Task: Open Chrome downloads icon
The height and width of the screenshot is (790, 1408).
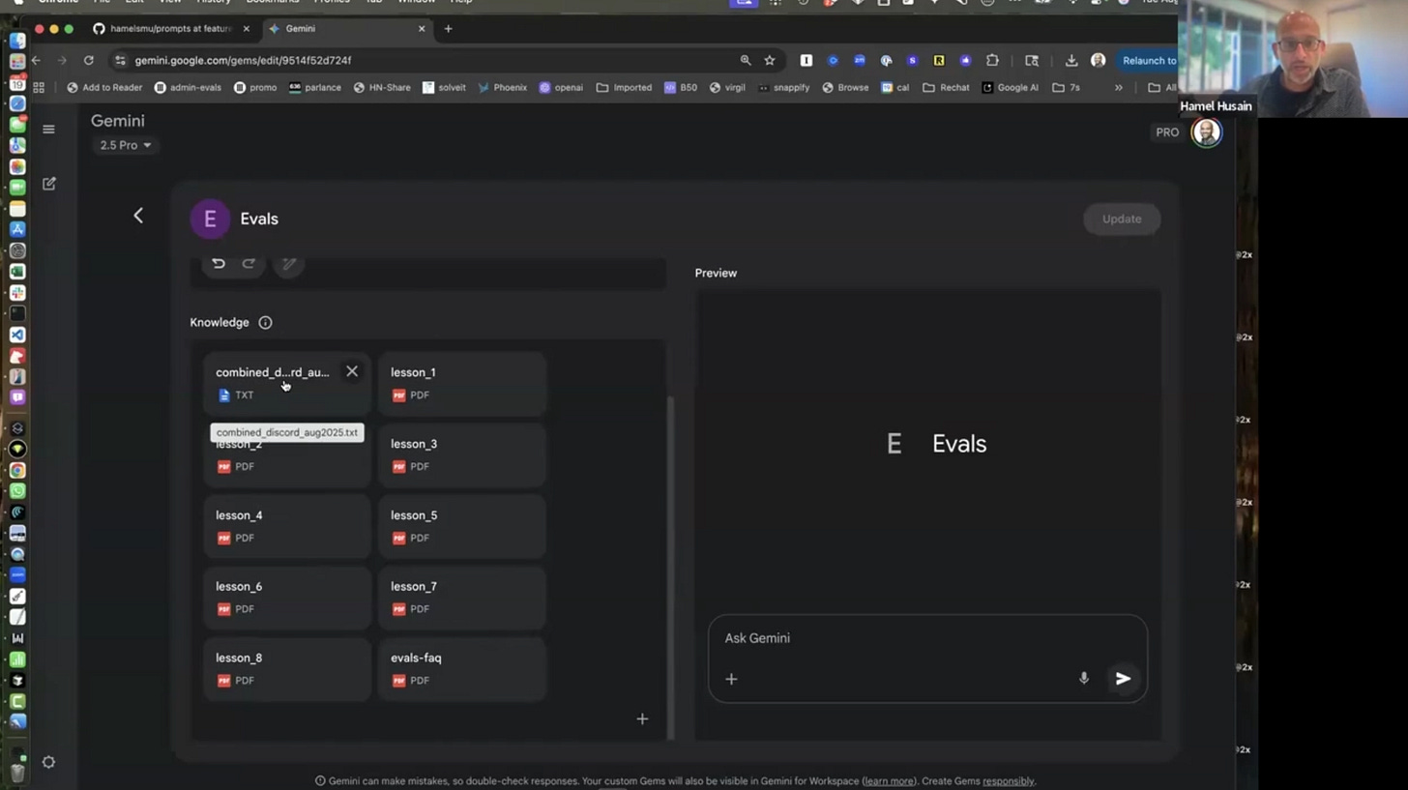Action: tap(1071, 60)
